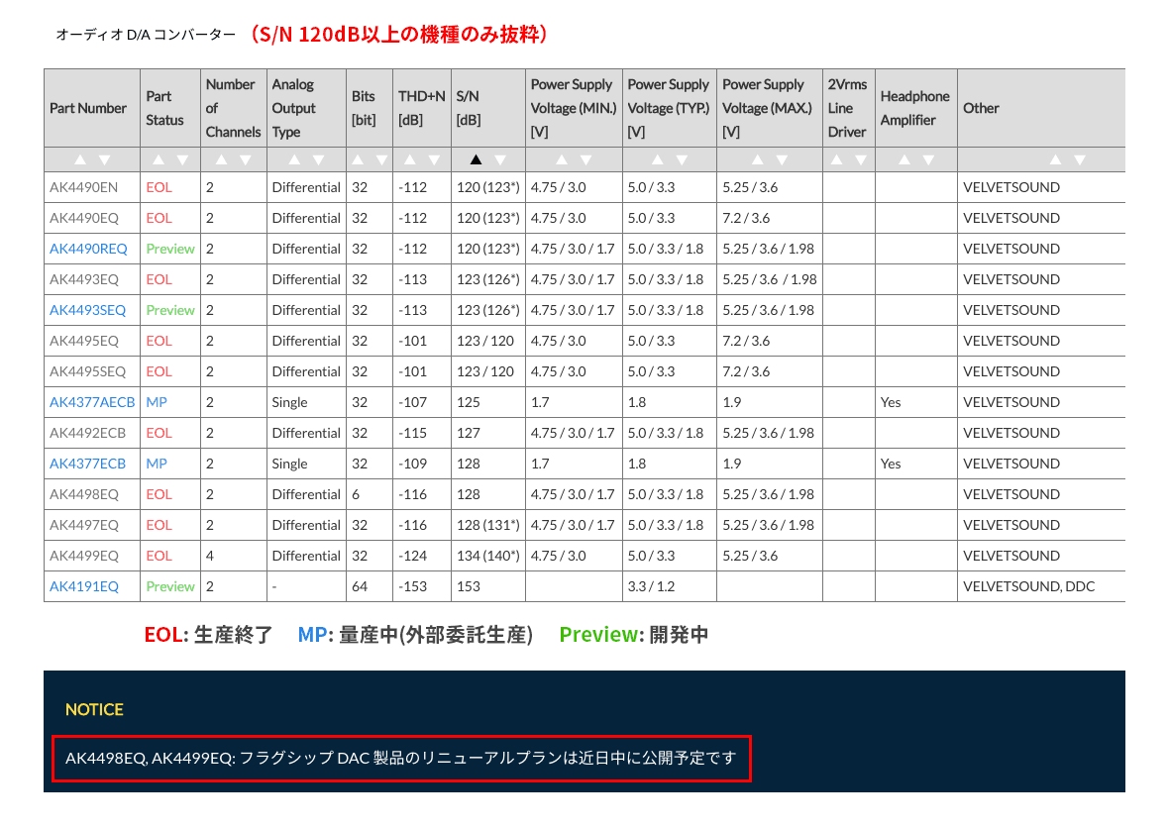
Task: Sort 2Vrms Line Driver column descending
Action: pyautogui.click(x=860, y=159)
